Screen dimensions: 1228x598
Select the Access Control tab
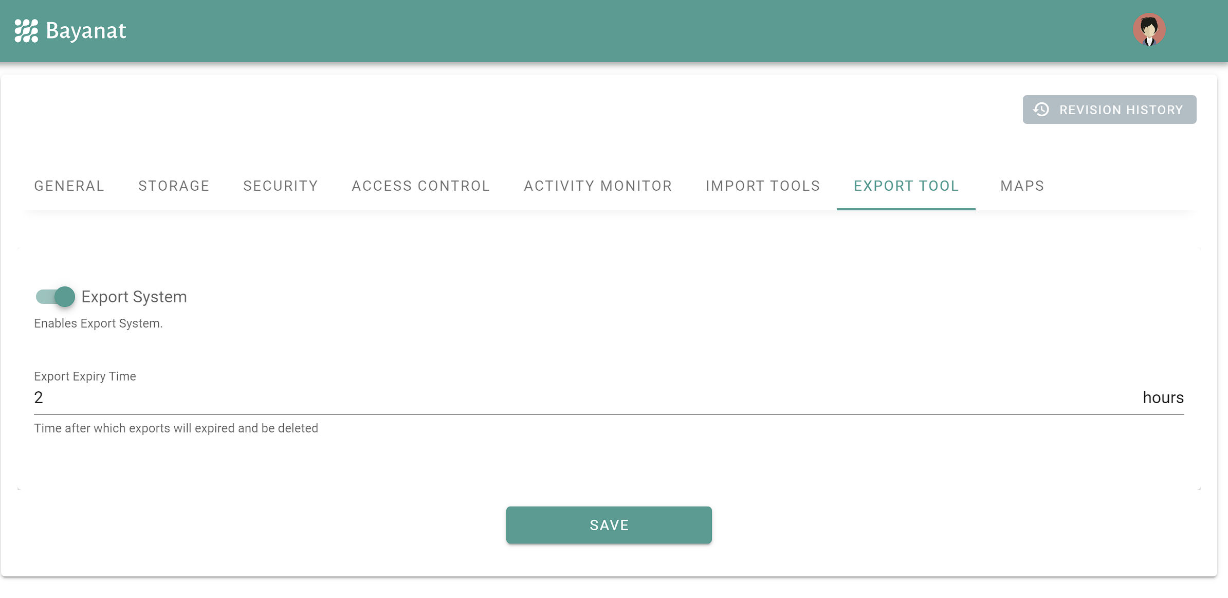tap(421, 186)
